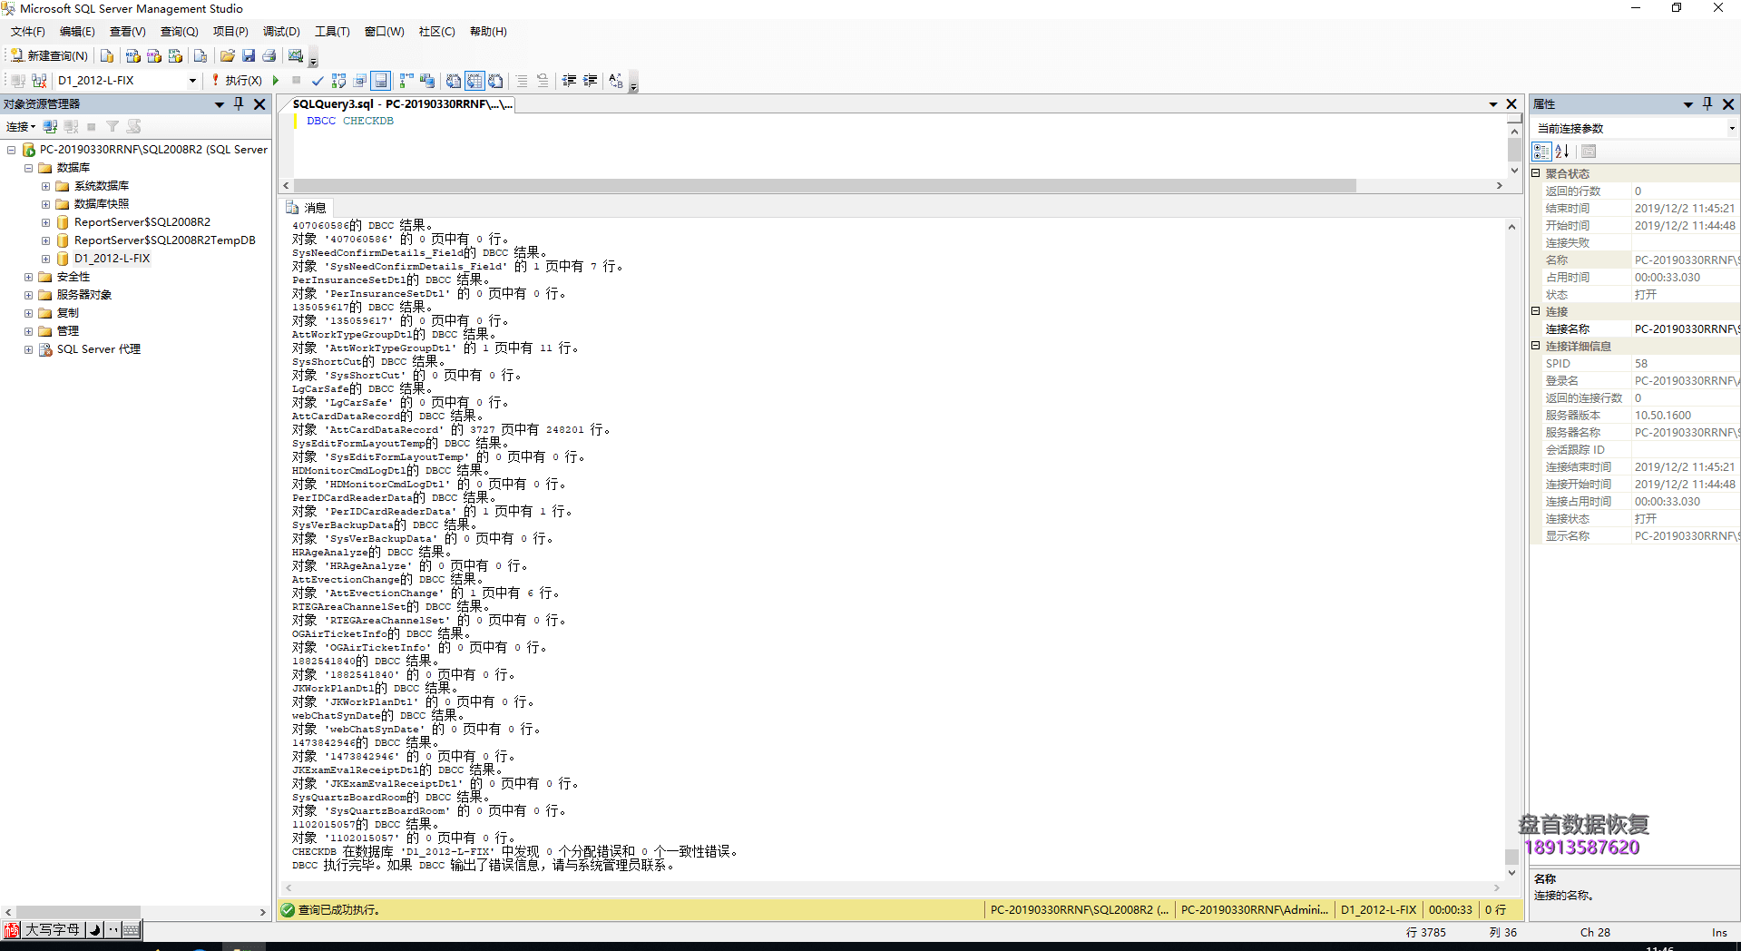
Task: Click the New Query button
Action: point(49,55)
